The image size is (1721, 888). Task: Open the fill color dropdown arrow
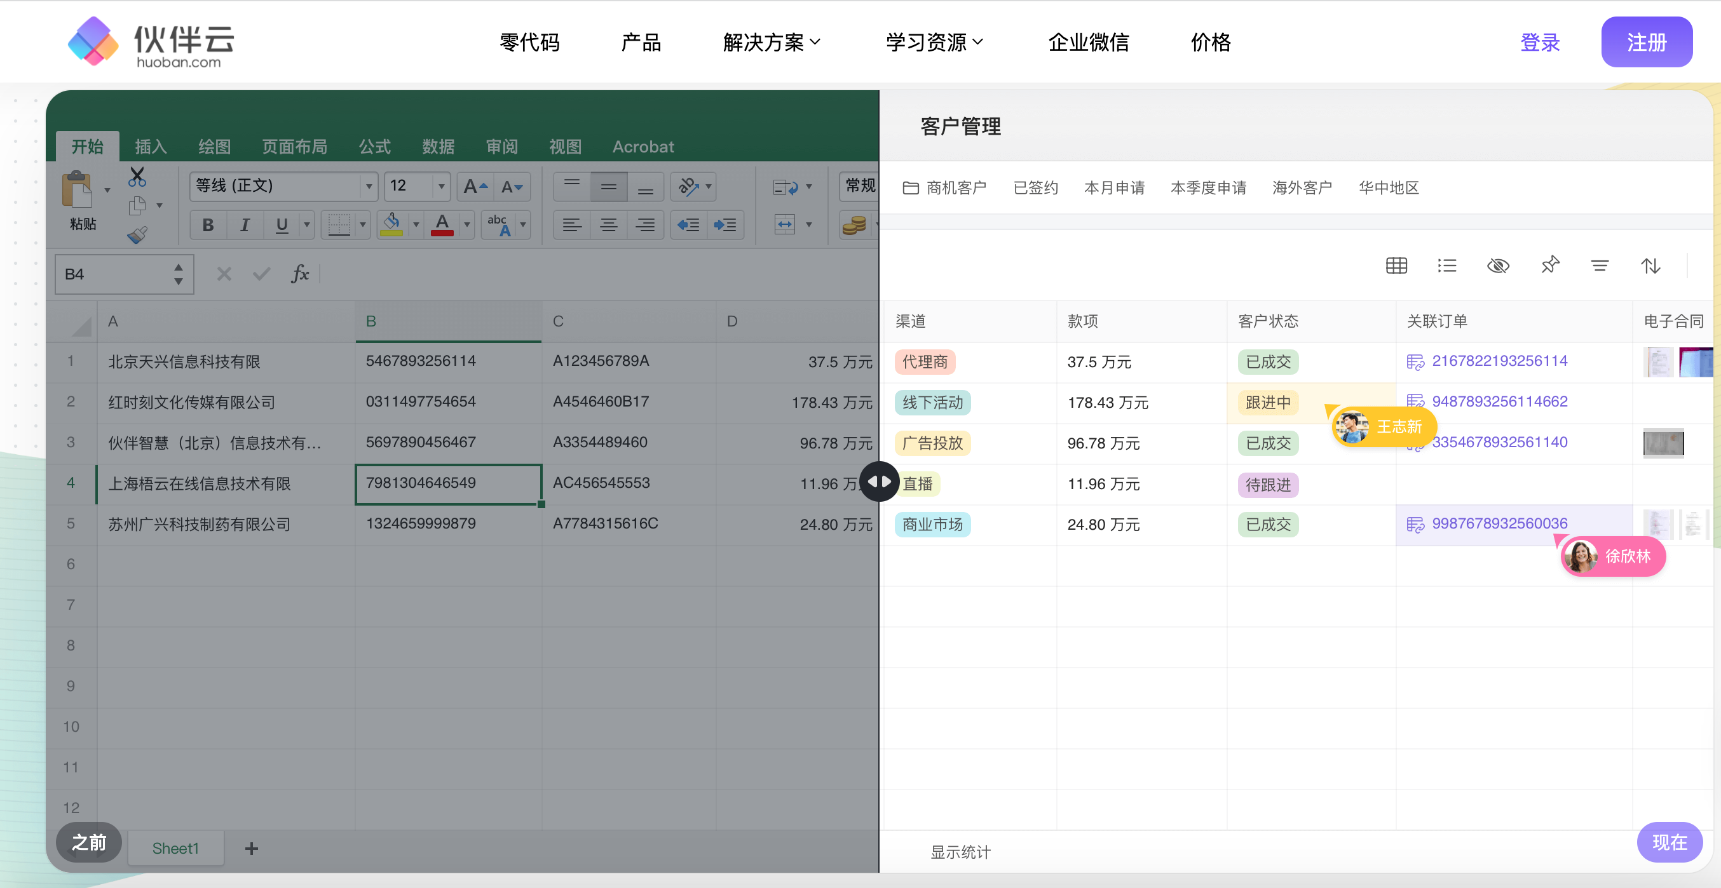pyautogui.click(x=416, y=225)
